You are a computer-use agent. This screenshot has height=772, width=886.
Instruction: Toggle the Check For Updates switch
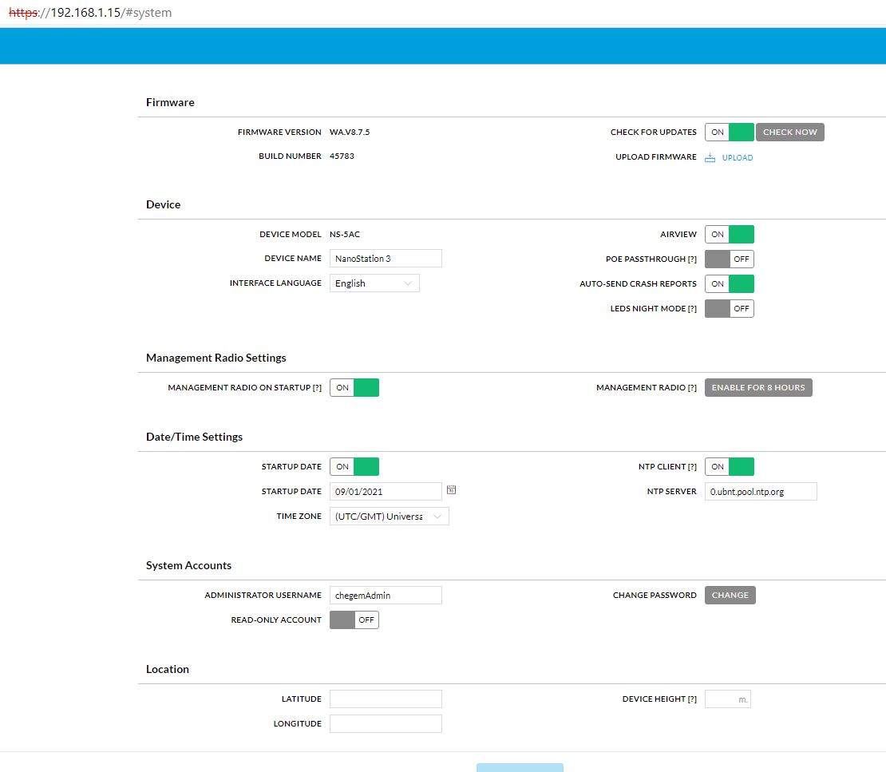729,133
